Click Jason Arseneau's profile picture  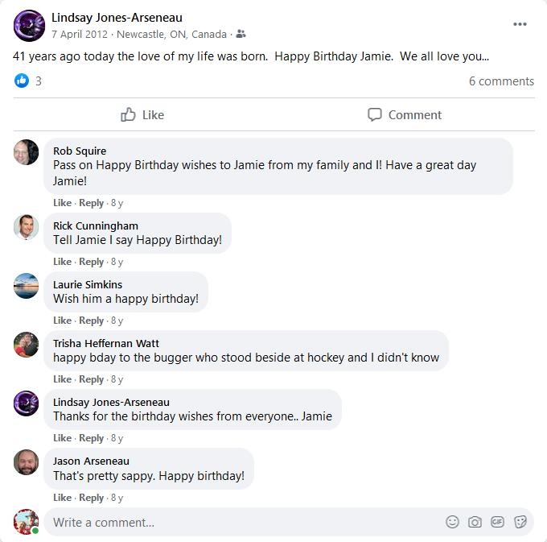coord(27,462)
